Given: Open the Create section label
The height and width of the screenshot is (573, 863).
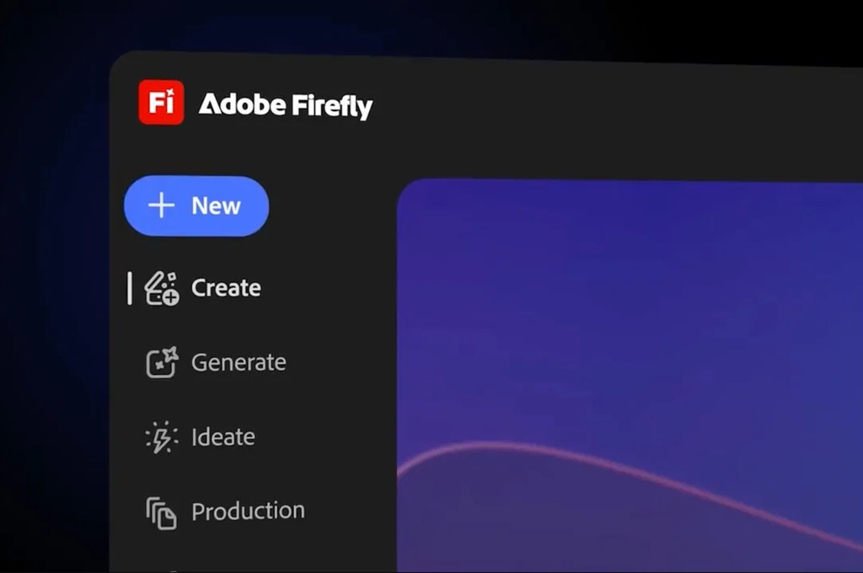Looking at the screenshot, I should pyautogui.click(x=226, y=288).
